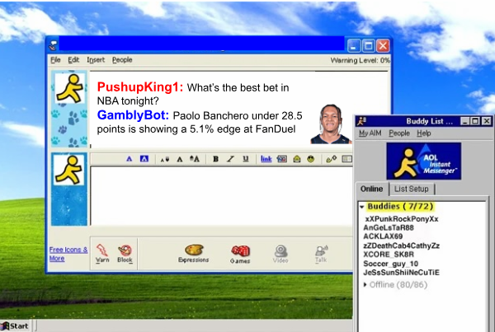Open the People menu in Buddy List
The image size is (495, 332).
(399, 133)
